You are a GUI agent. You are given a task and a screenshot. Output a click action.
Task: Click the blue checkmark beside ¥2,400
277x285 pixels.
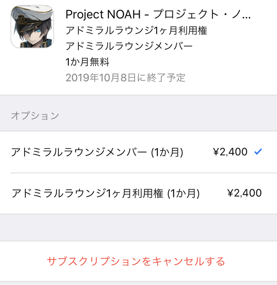(x=258, y=152)
